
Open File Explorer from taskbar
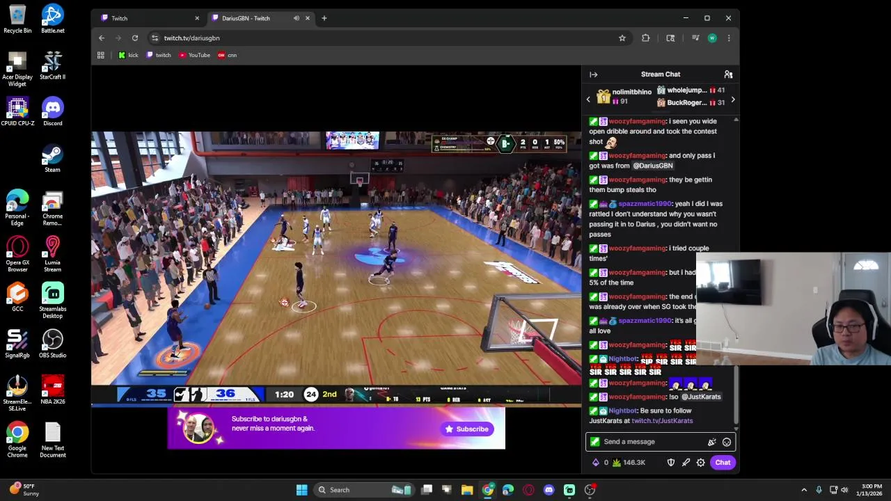click(x=467, y=490)
